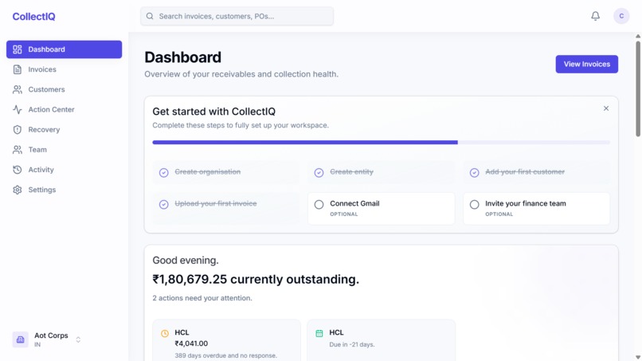Toggle the Add your first customer checkmark
The image size is (642, 361).
tap(474, 172)
